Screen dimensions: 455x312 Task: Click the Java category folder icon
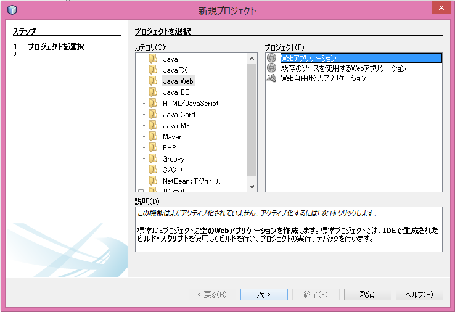pos(153,59)
